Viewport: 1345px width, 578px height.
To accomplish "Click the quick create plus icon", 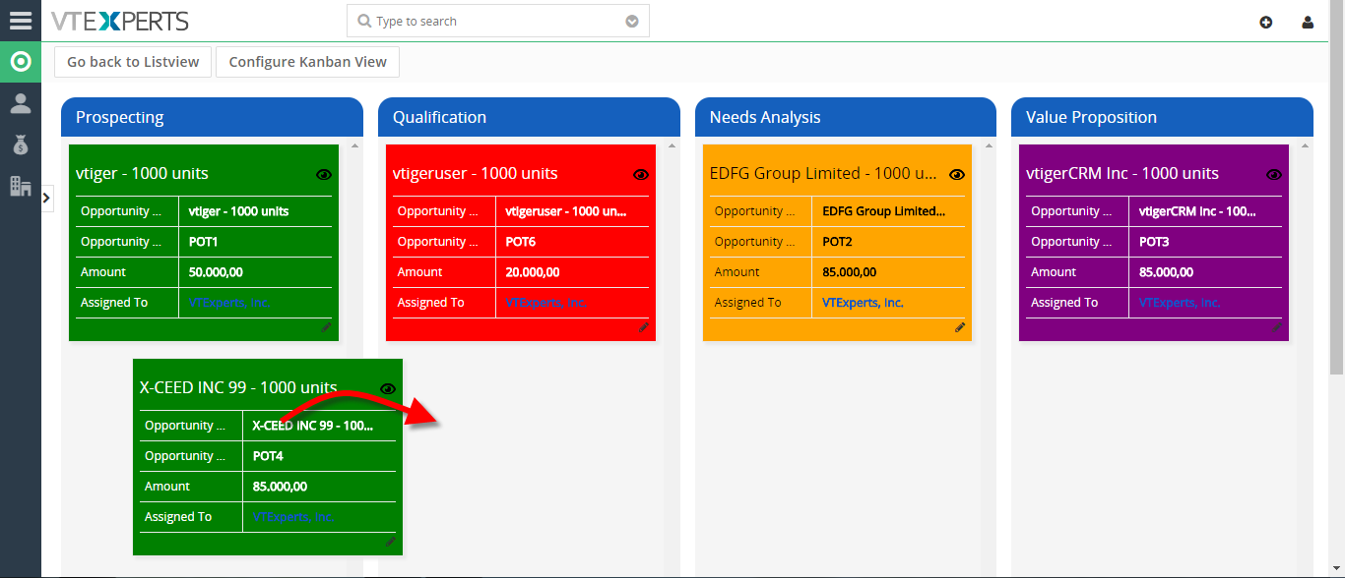I will click(1266, 22).
